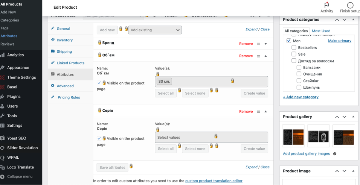Uncheck the Men category checkbox

[289, 41]
